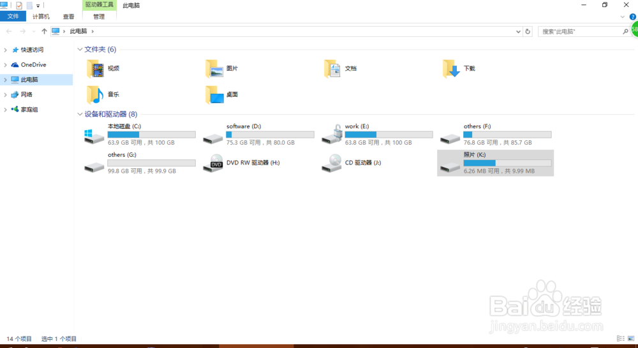
Task: Click the OneDrive cloud icon
Action: point(15,64)
